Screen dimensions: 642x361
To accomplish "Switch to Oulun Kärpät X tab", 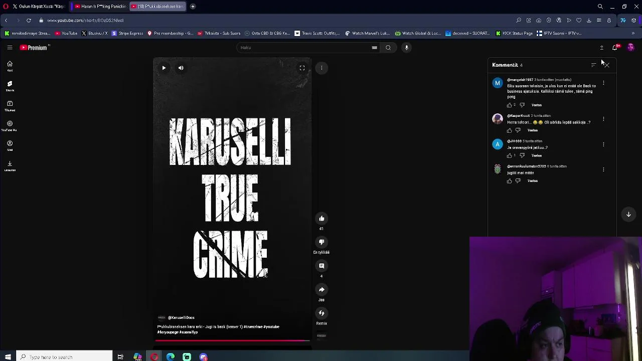I will click(39, 7).
